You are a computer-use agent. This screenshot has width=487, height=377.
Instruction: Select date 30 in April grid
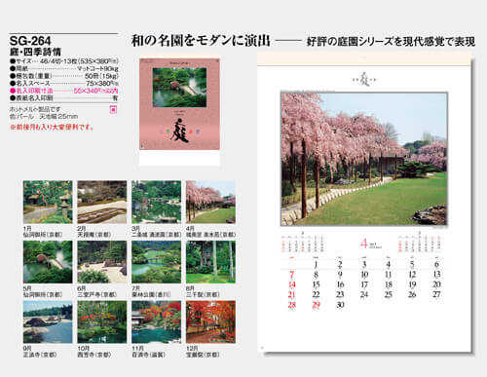click(340, 305)
